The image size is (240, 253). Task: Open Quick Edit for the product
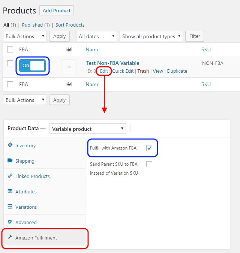tap(123, 71)
